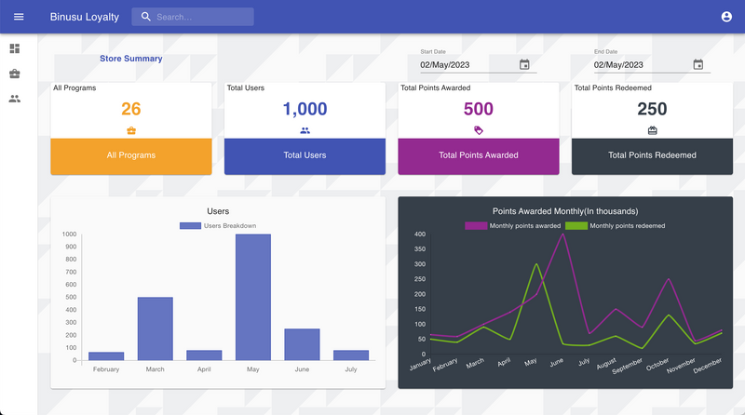745x415 pixels.
Task: Click the magnifier icon in search bar
Action: pos(145,17)
